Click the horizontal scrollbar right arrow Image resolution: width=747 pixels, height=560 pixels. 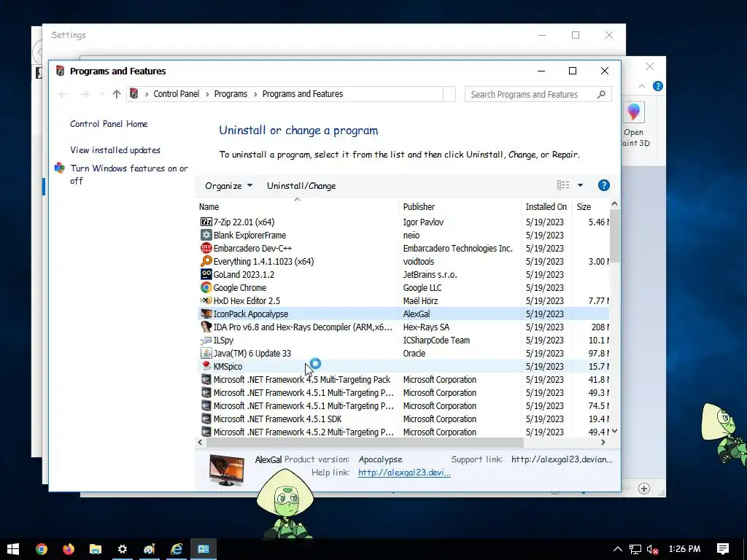(603, 443)
